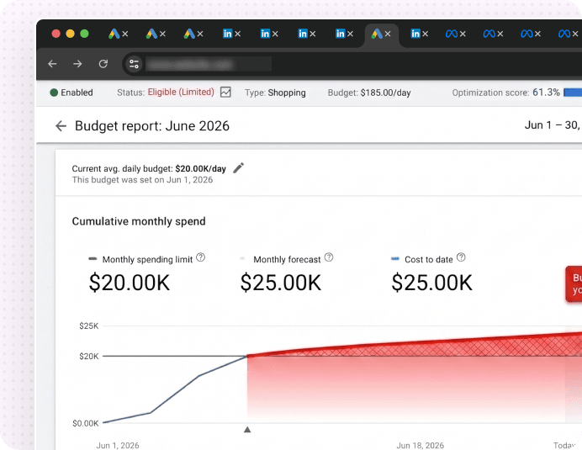Click the $25.00K monthly forecast value

(281, 283)
